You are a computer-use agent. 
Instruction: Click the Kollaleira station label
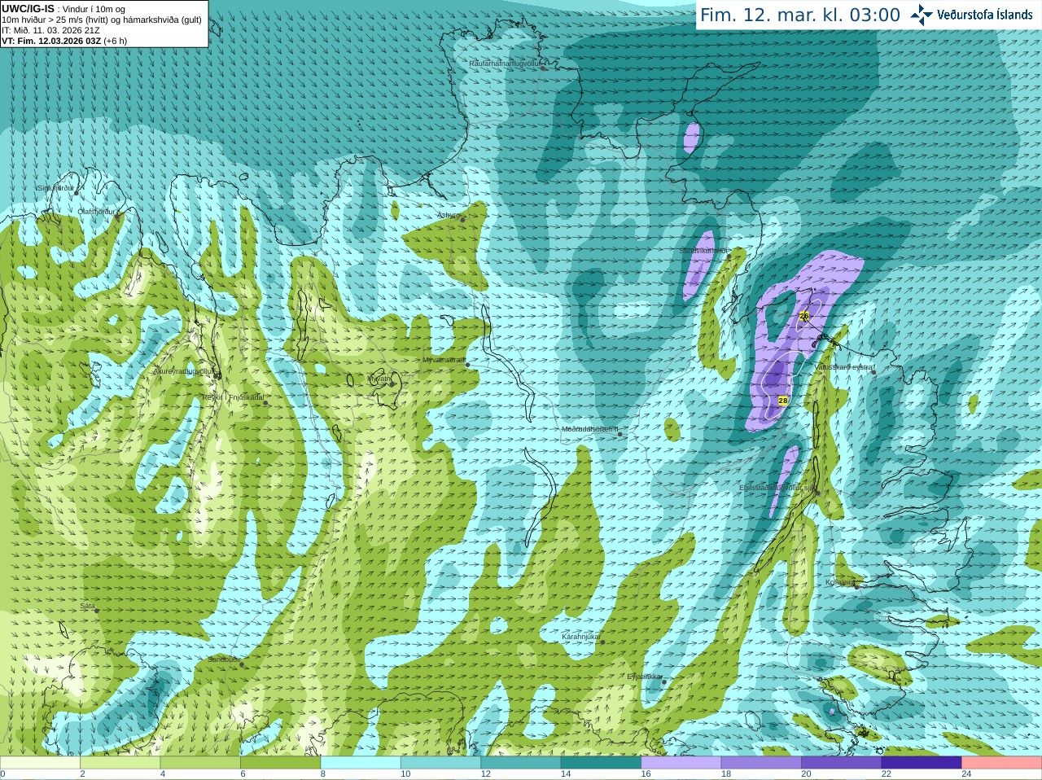click(x=840, y=582)
